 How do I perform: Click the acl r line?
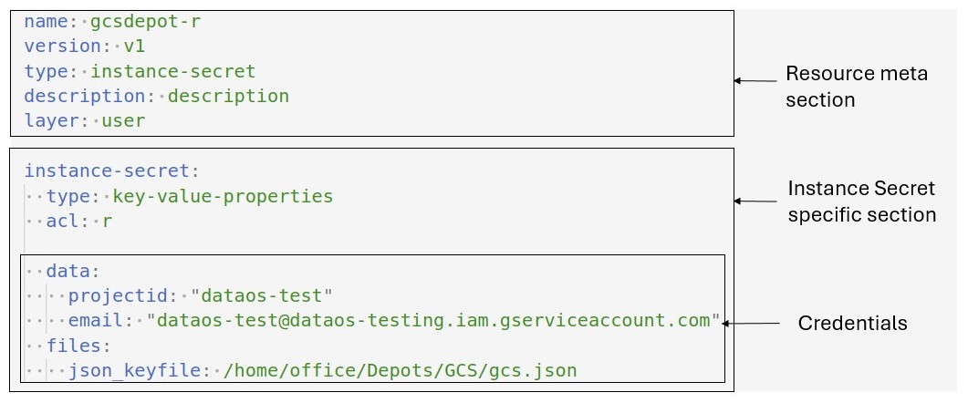79,221
